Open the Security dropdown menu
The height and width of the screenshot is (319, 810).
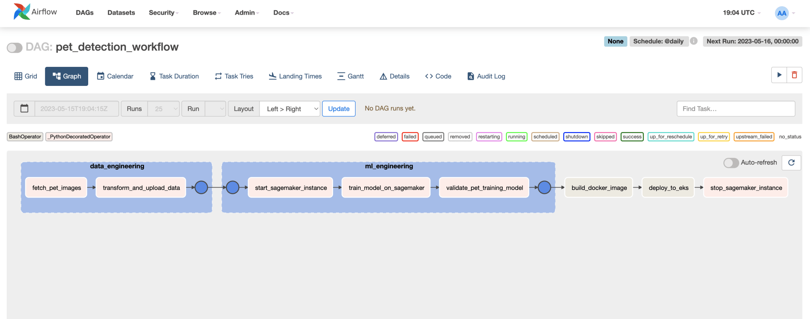tap(164, 13)
